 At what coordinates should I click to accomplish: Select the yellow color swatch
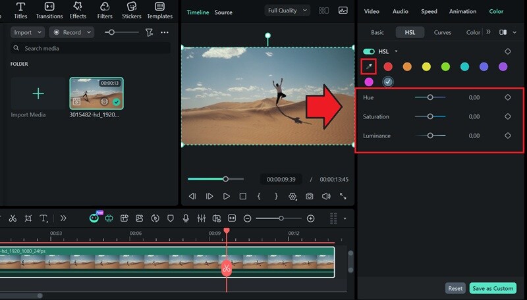426,67
